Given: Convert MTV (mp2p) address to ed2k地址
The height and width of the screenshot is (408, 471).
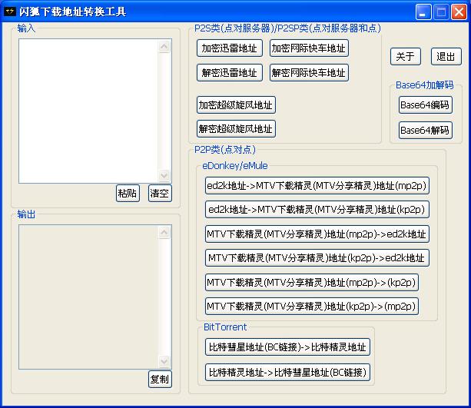Looking at the screenshot, I should click(x=317, y=234).
